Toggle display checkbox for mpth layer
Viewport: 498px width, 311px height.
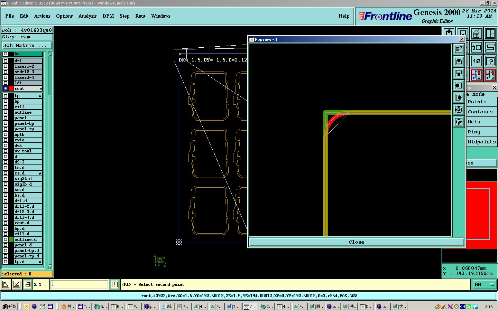pos(6,134)
